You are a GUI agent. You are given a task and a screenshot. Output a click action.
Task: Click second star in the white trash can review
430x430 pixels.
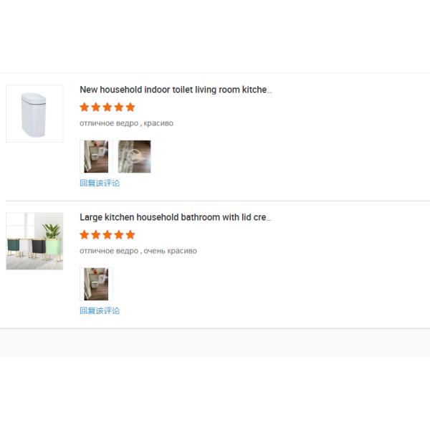click(96, 107)
